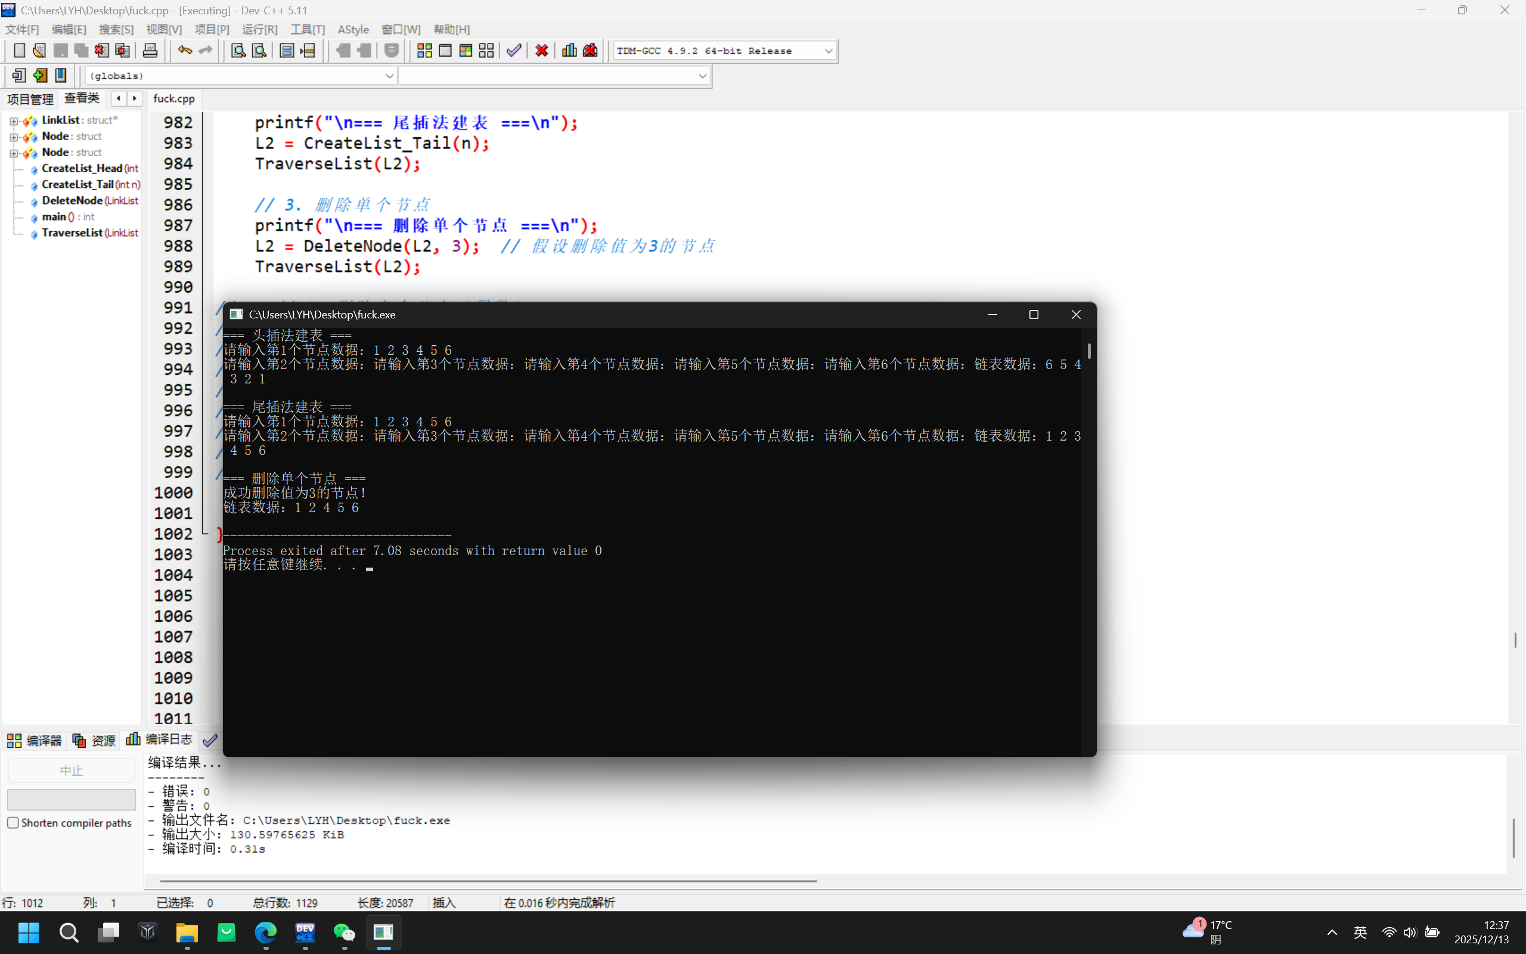Click the Find magnifier icon

(x=238, y=51)
